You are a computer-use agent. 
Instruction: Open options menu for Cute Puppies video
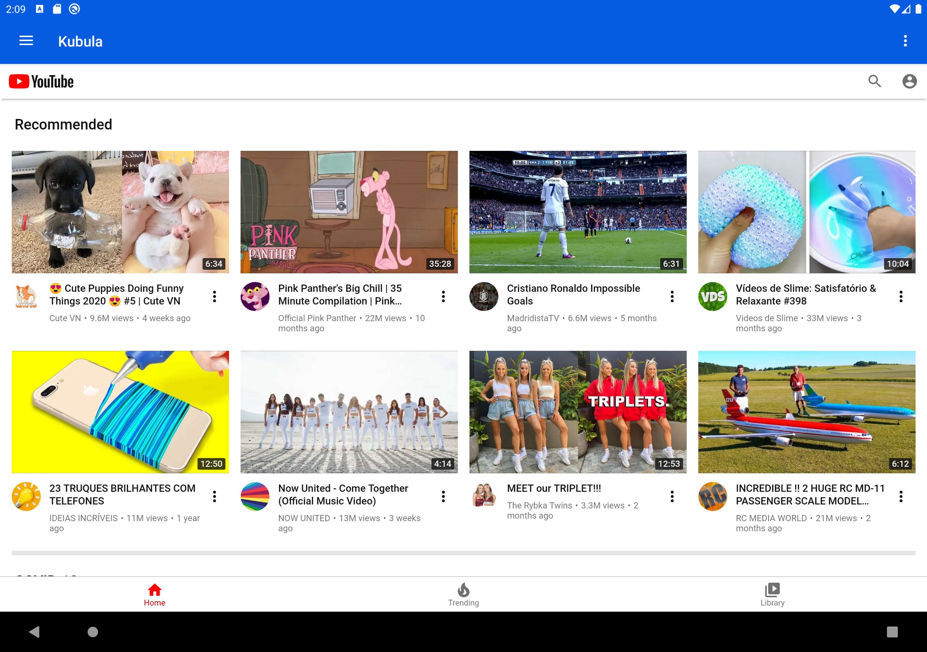(214, 296)
